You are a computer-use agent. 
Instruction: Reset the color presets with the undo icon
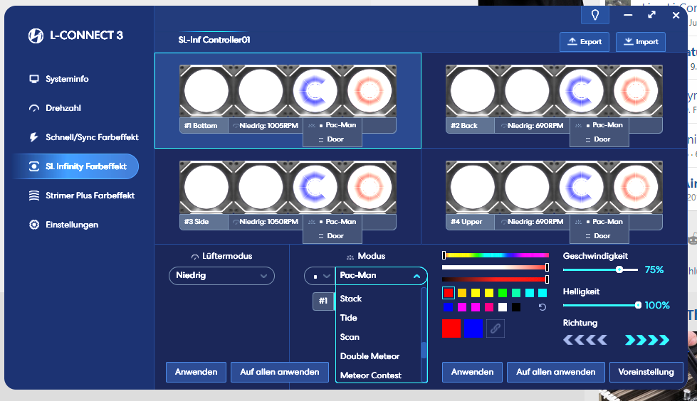click(543, 307)
